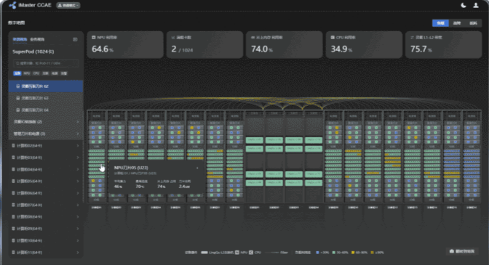Click the cabinet icon for cabinet 03
489x265 pixels.
tap(13, 158)
